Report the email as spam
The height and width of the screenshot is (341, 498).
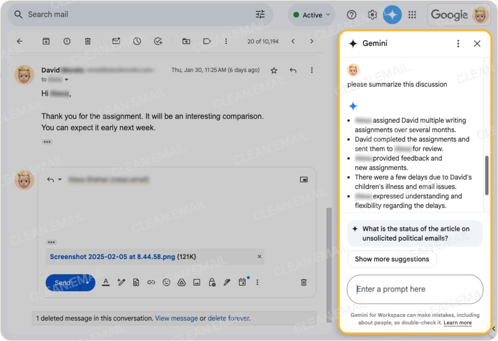coord(67,41)
